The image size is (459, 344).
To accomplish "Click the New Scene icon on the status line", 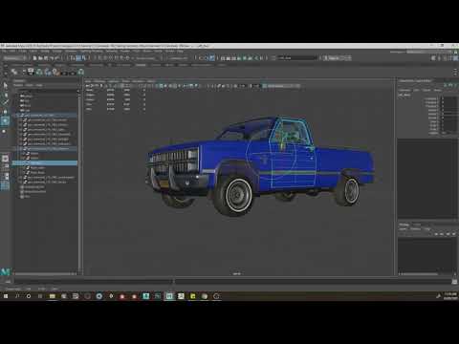I will [34, 58].
